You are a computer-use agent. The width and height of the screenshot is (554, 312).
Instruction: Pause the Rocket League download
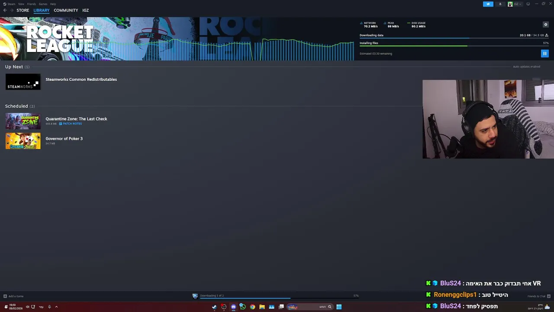click(544, 53)
